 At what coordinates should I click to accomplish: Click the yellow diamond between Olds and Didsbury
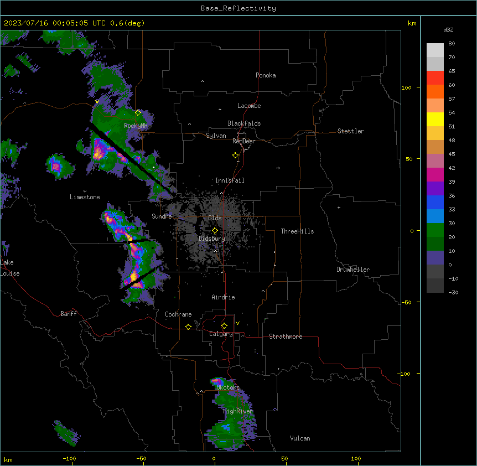click(x=215, y=231)
